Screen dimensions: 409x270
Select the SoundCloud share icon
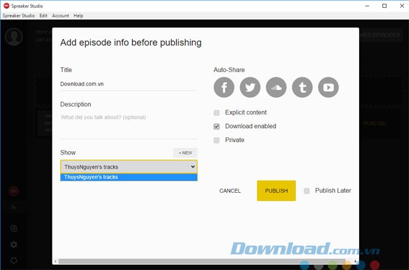click(x=277, y=87)
